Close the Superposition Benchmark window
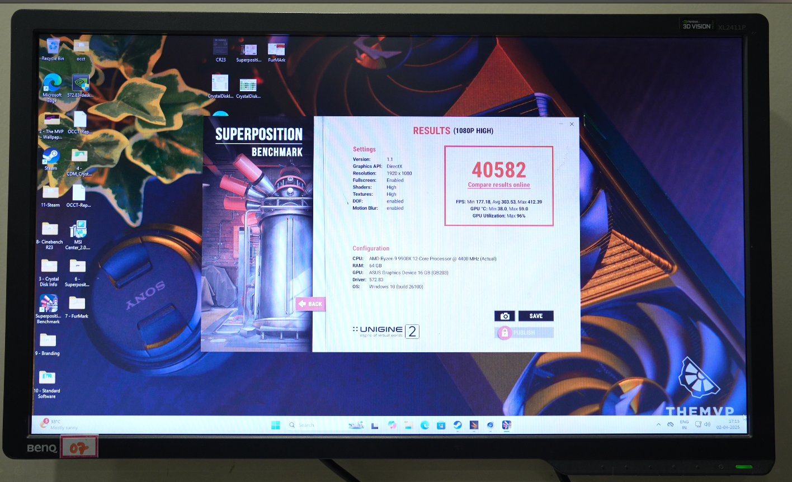The height and width of the screenshot is (482, 792). 572,124
